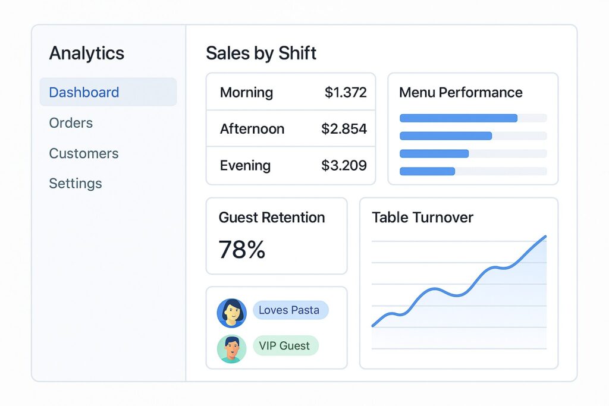This screenshot has height=406, width=609.
Task: Click the bottom Menu Performance bar
Action: click(427, 172)
